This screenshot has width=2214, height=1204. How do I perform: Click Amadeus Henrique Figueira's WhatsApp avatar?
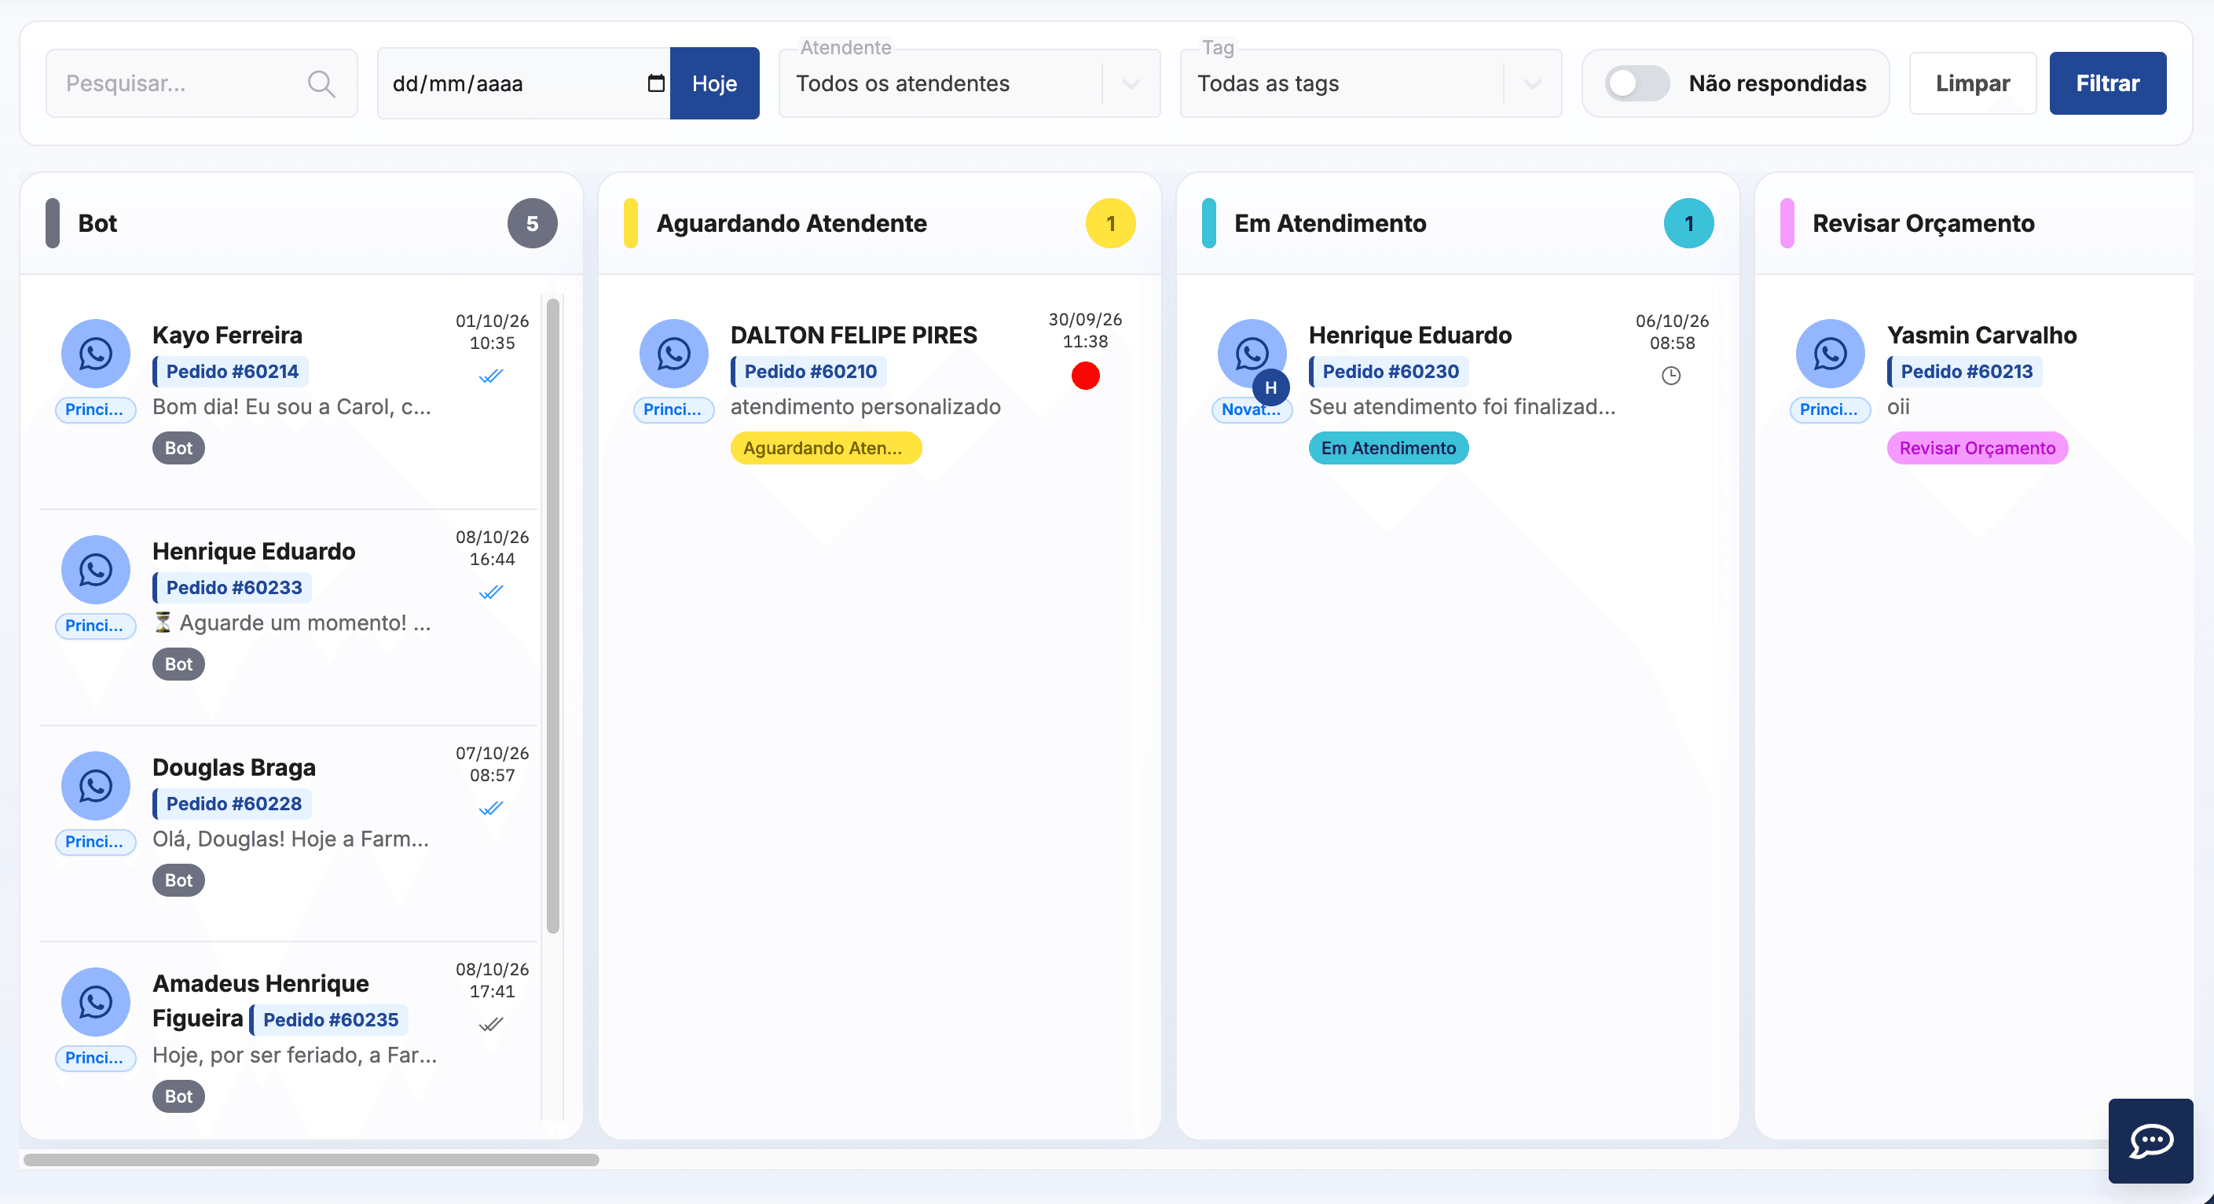point(95,1002)
